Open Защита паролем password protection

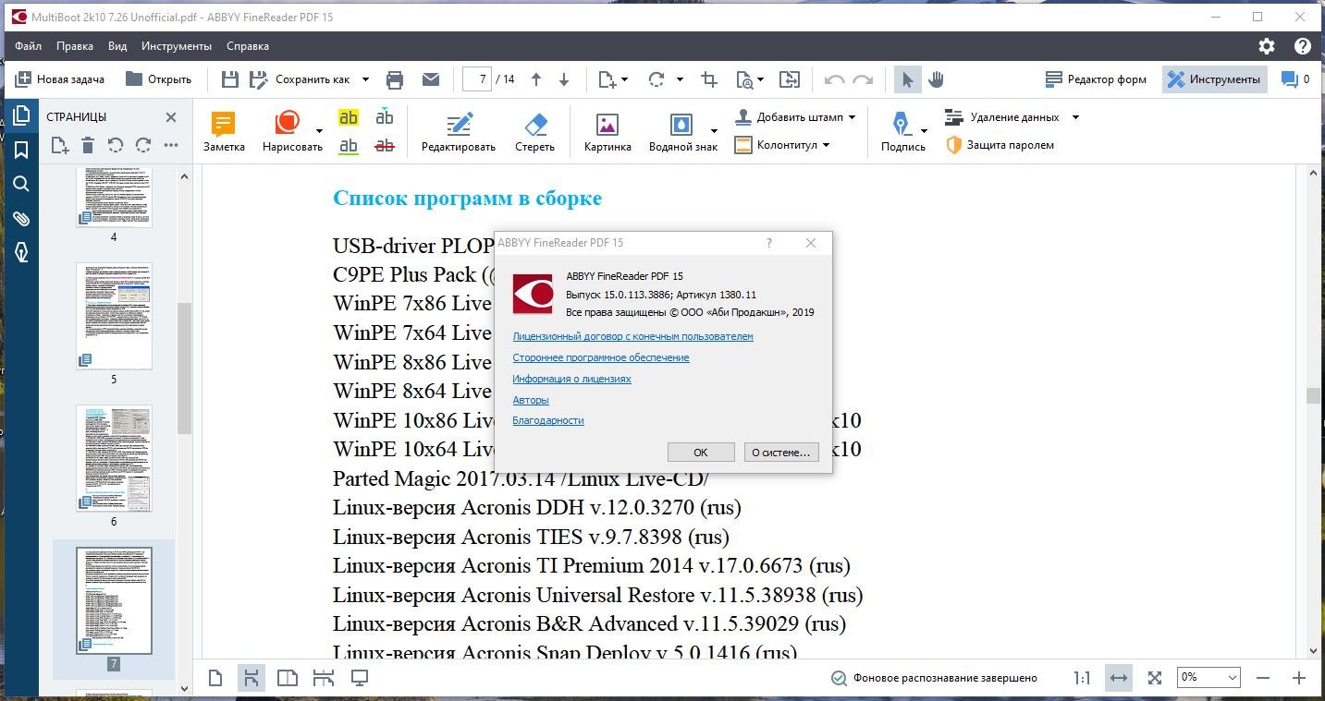pos(1000,145)
